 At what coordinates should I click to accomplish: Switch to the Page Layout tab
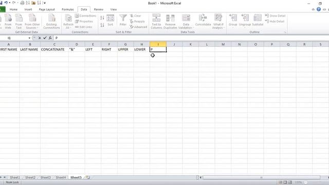pyautogui.click(x=47, y=9)
